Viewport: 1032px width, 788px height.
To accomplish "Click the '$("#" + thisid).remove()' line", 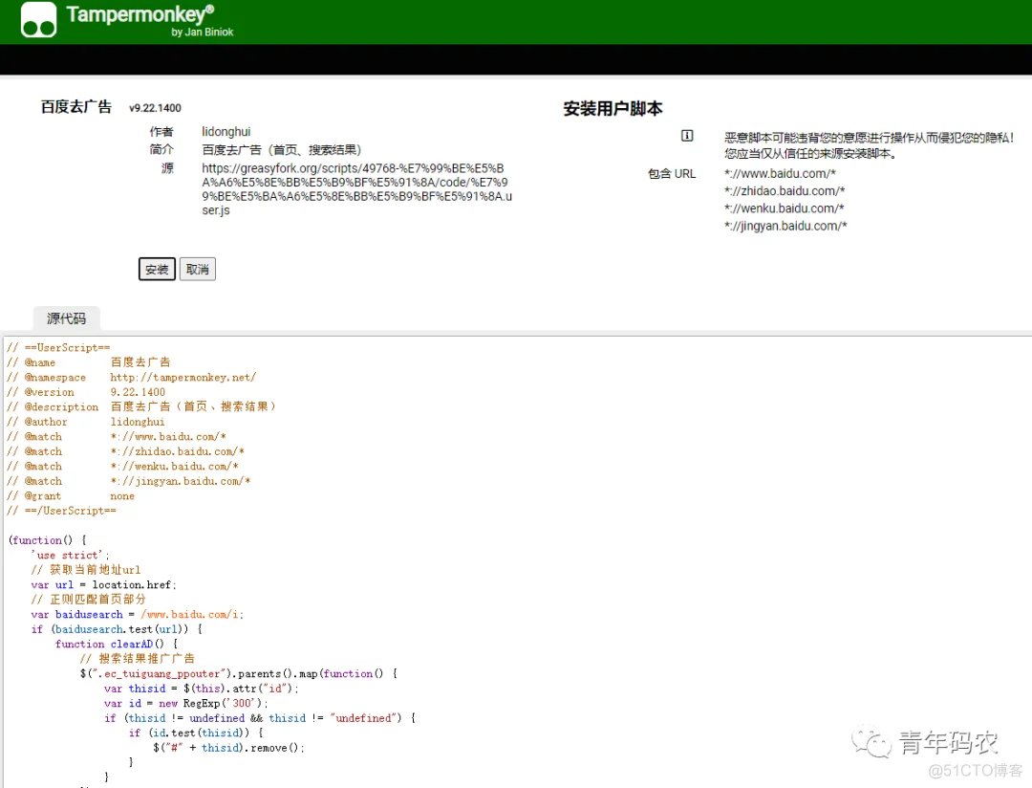I will pyautogui.click(x=229, y=748).
